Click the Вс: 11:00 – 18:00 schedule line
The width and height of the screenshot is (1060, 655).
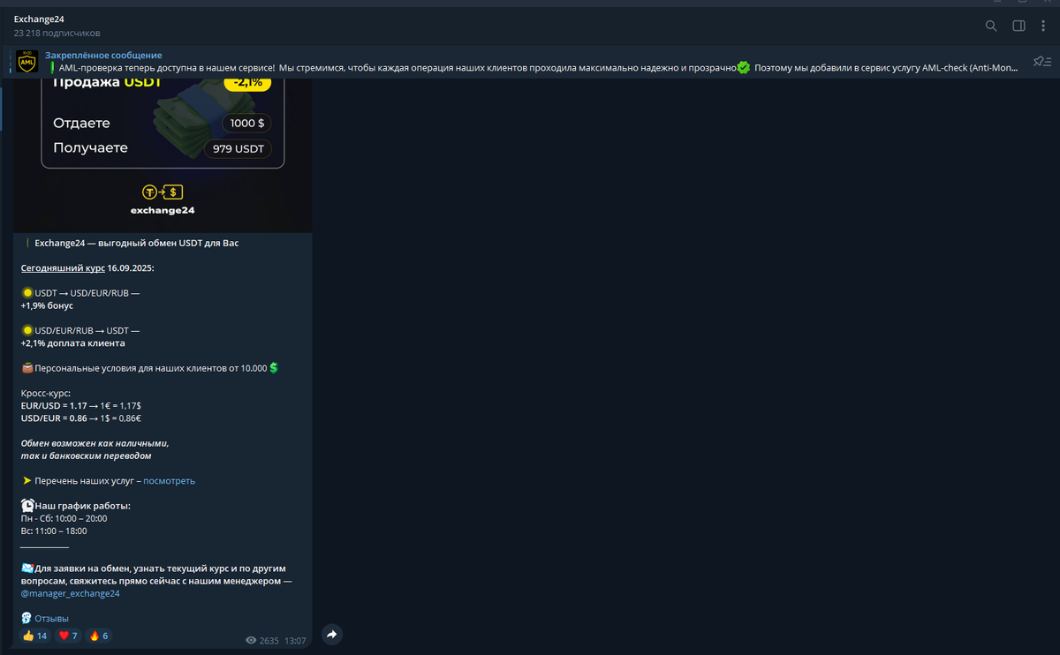click(x=53, y=531)
